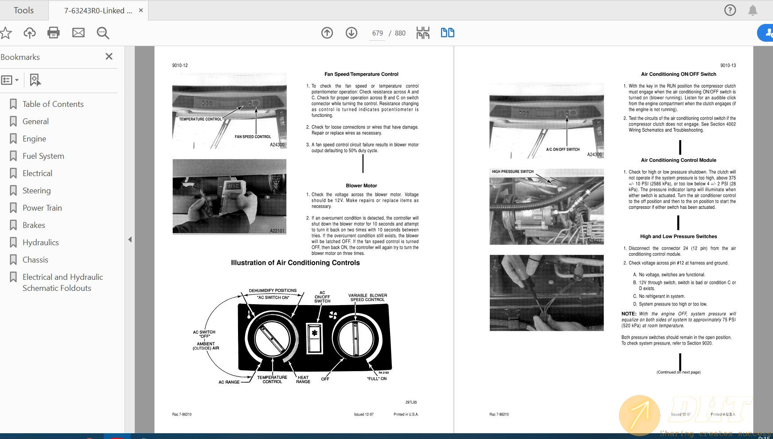Click the cloud upload icon
Viewport: 773px width, 439px height.
(x=30, y=33)
